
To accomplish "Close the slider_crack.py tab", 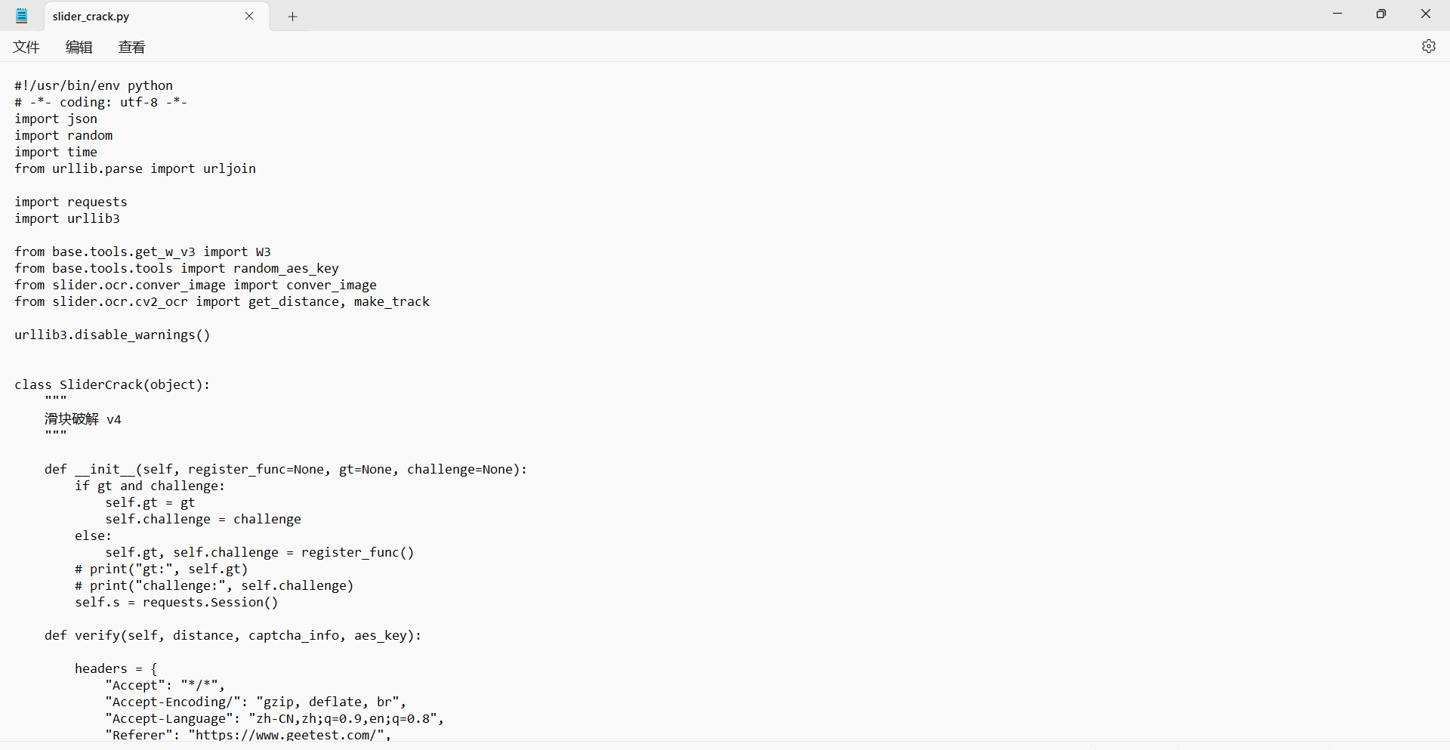I will [249, 16].
